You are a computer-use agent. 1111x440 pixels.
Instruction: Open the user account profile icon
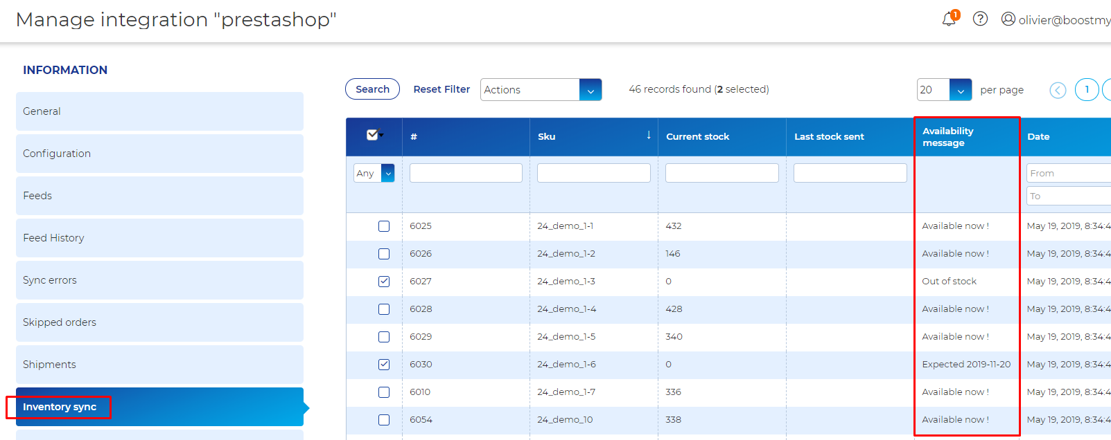[x=1008, y=19]
